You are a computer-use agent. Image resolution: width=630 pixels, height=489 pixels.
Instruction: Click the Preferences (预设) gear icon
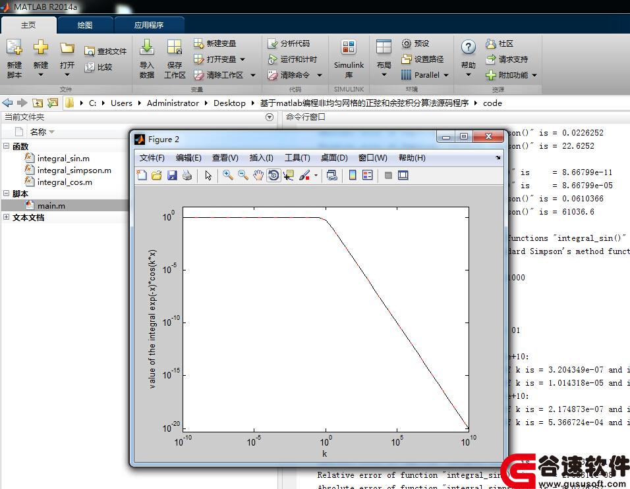pyautogui.click(x=407, y=43)
